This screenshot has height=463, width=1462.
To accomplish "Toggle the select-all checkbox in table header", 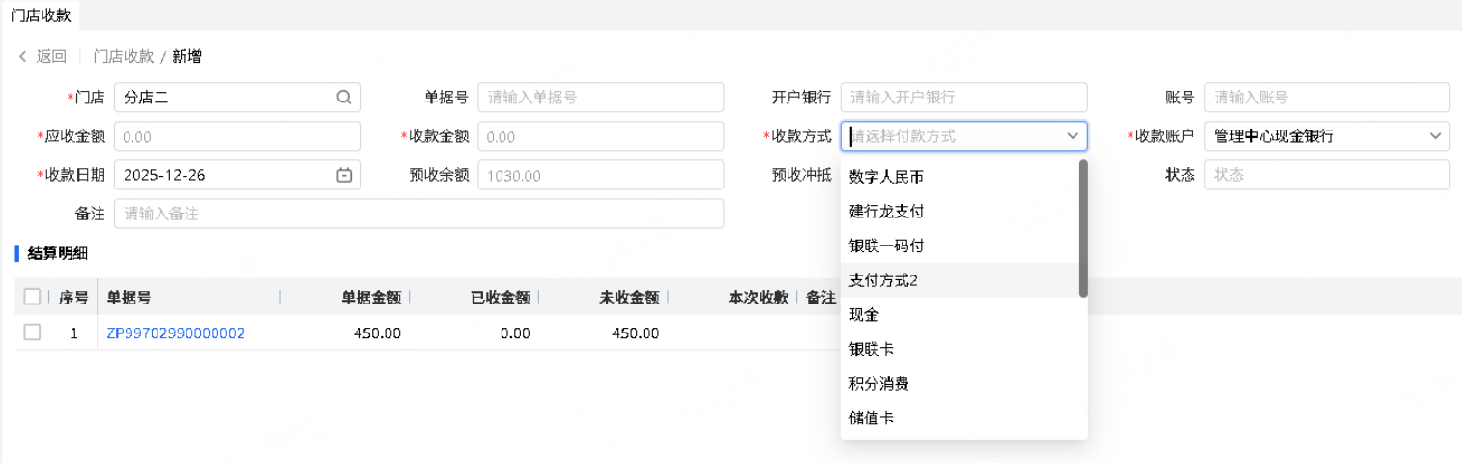I will [x=32, y=297].
